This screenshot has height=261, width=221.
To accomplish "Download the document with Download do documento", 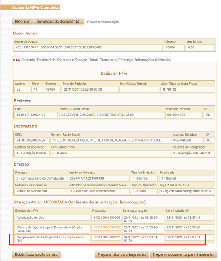I will tap(58, 22).
